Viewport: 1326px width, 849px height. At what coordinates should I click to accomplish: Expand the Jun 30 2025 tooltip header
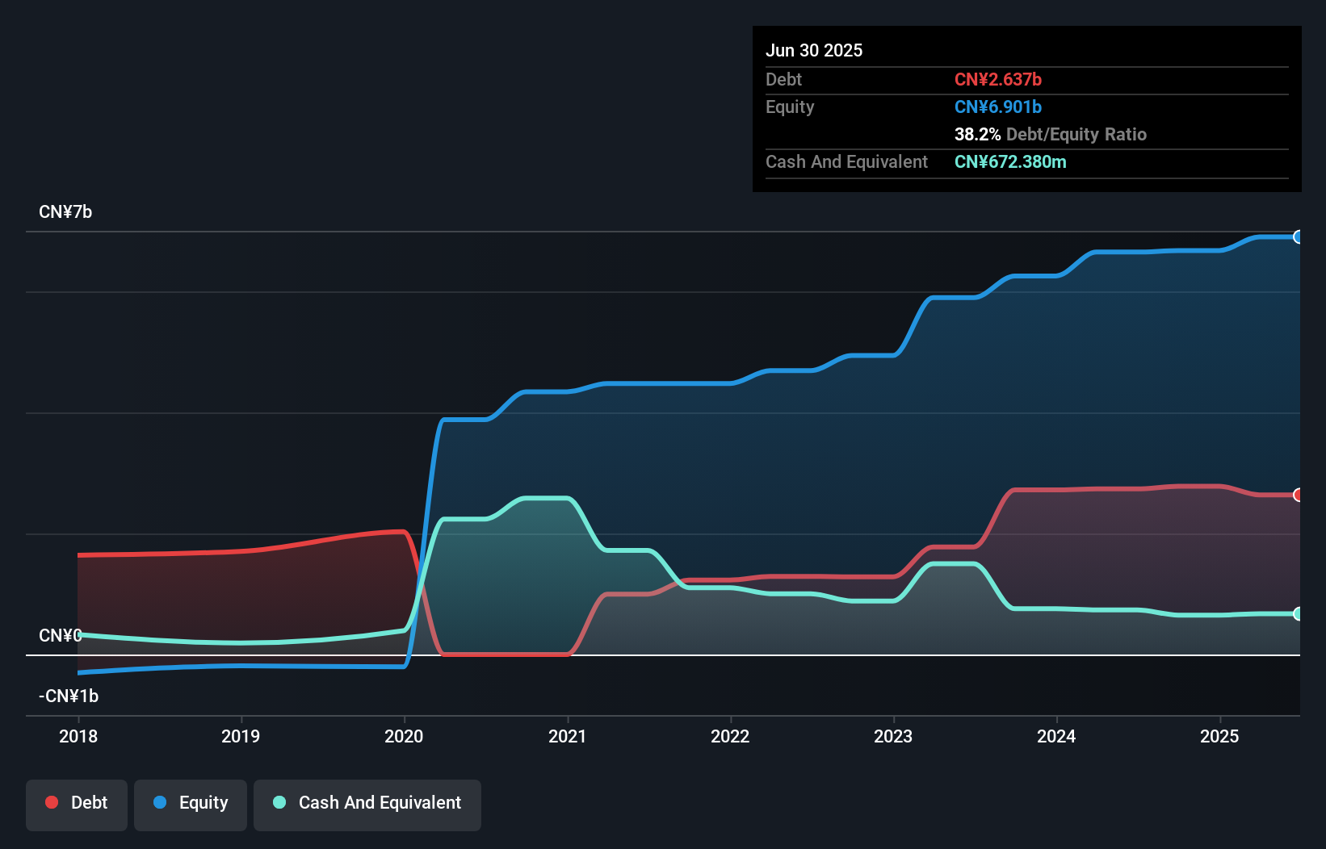coord(814,50)
